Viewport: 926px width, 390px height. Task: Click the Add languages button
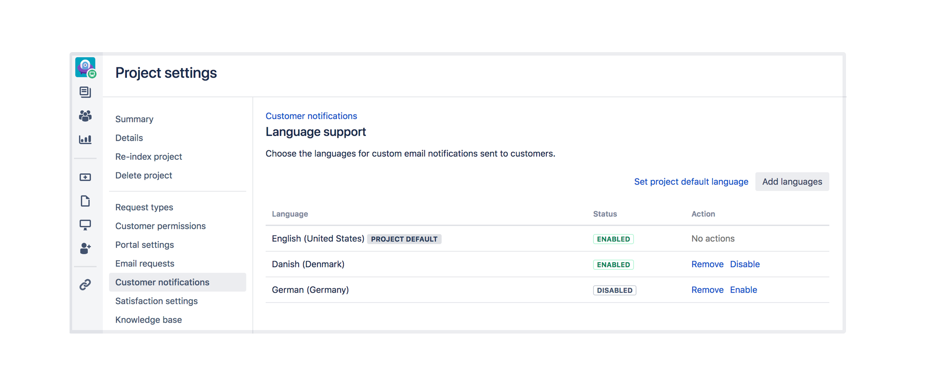[792, 182]
